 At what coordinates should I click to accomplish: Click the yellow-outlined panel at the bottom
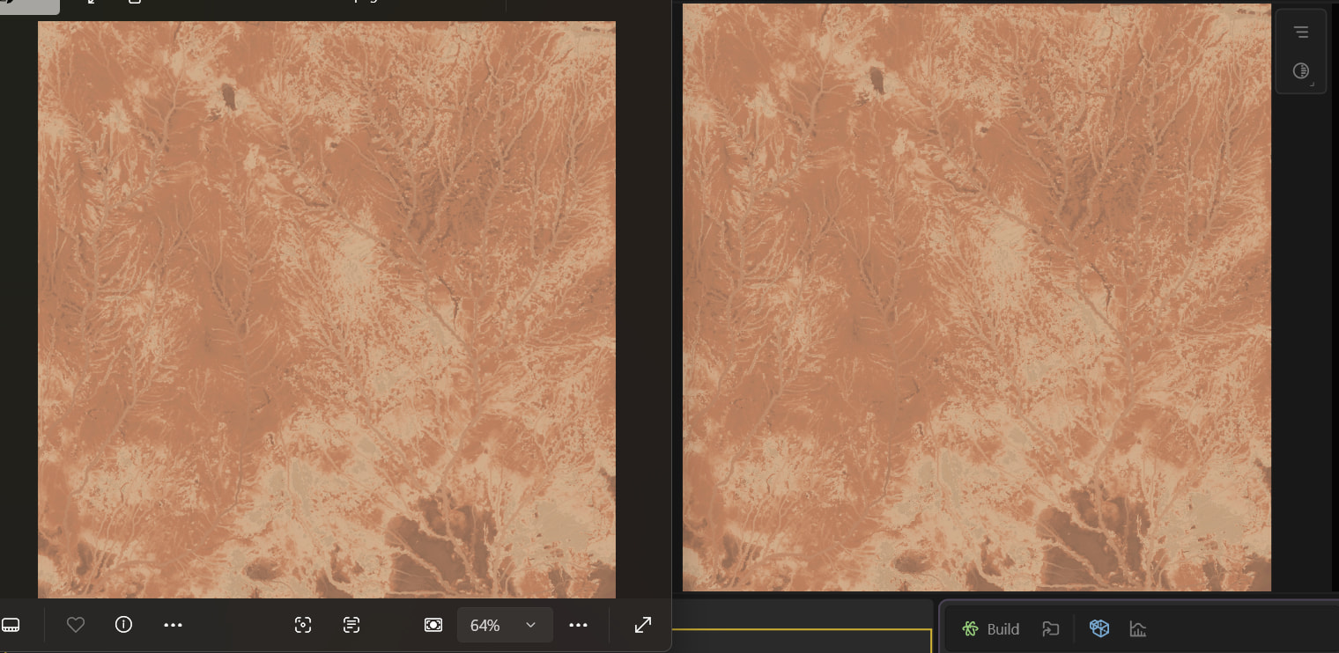[x=800, y=641]
